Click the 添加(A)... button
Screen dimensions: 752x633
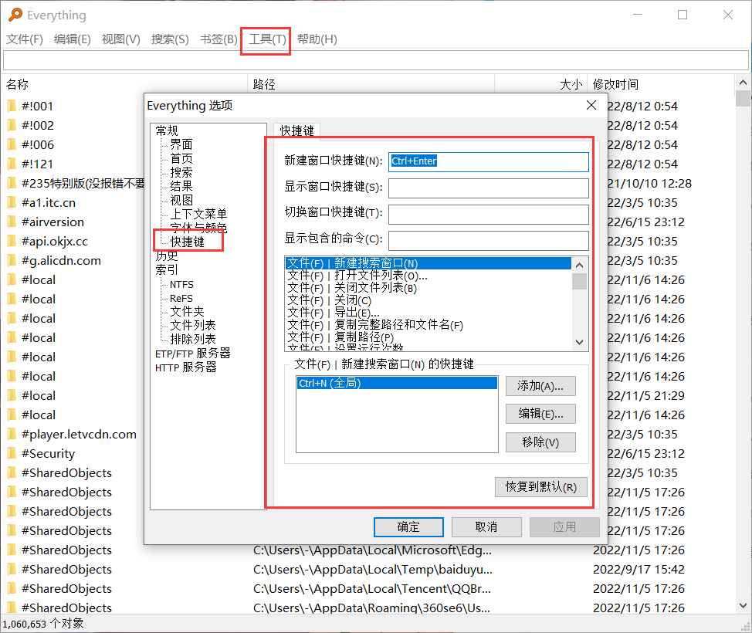[x=540, y=386]
